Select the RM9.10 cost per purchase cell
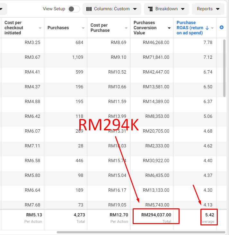This screenshot has height=235, width=229. [x=119, y=57]
